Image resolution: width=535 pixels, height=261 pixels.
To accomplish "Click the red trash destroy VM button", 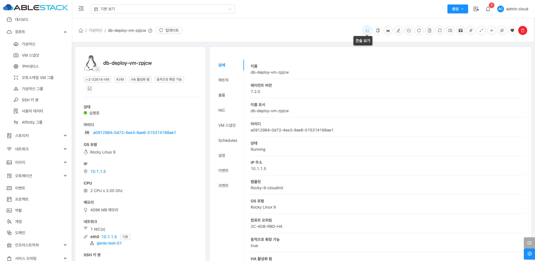I will point(522,30).
